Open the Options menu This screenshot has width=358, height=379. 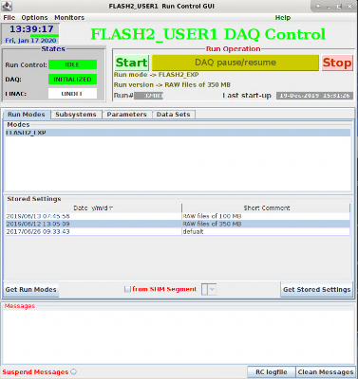[34, 18]
